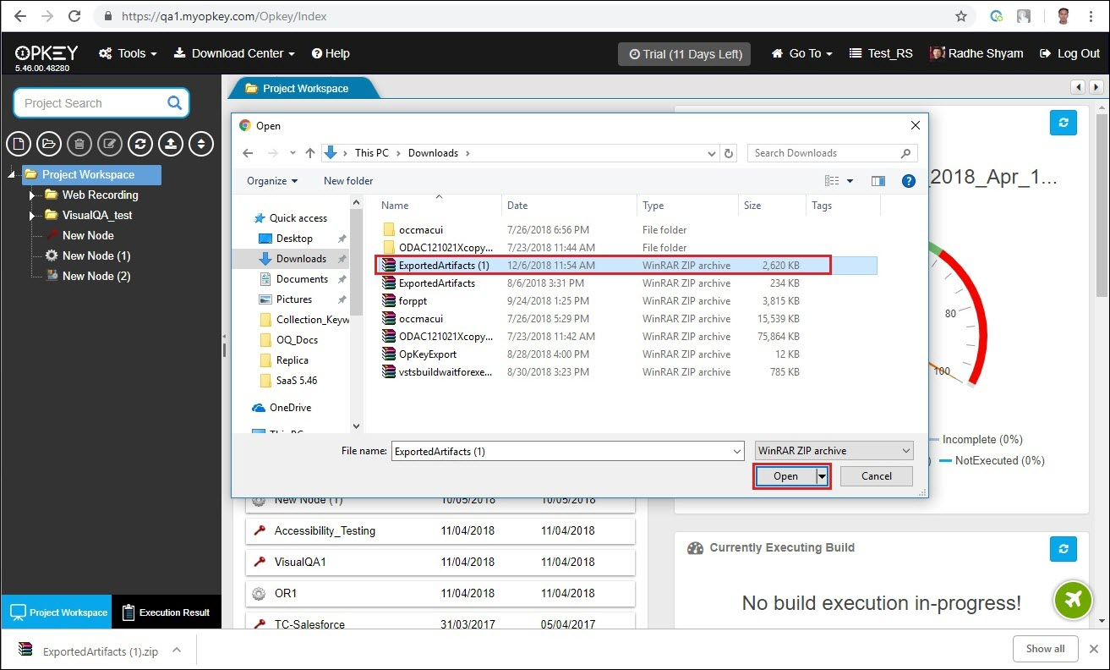
Task: Reload the browser page
Action: 74,16
